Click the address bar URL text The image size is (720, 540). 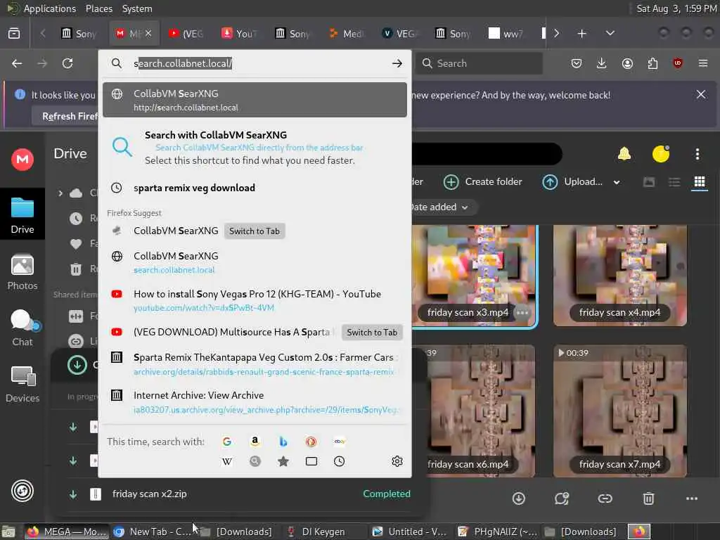point(183,63)
